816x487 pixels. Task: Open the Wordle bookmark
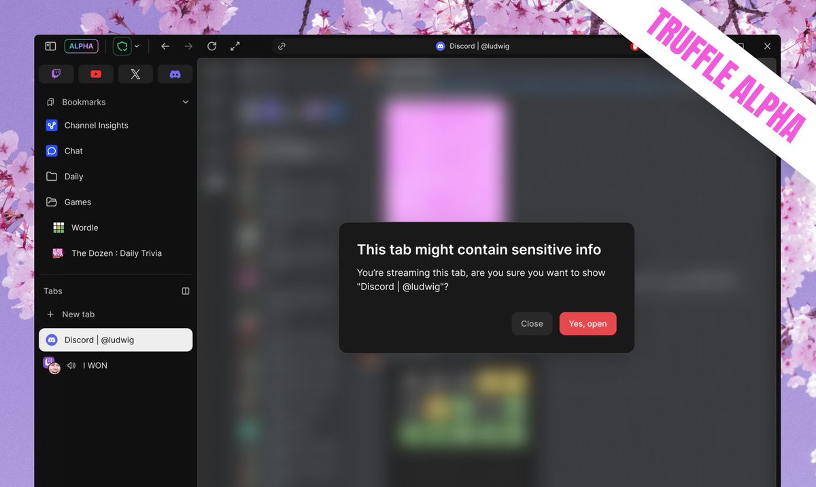click(116, 228)
